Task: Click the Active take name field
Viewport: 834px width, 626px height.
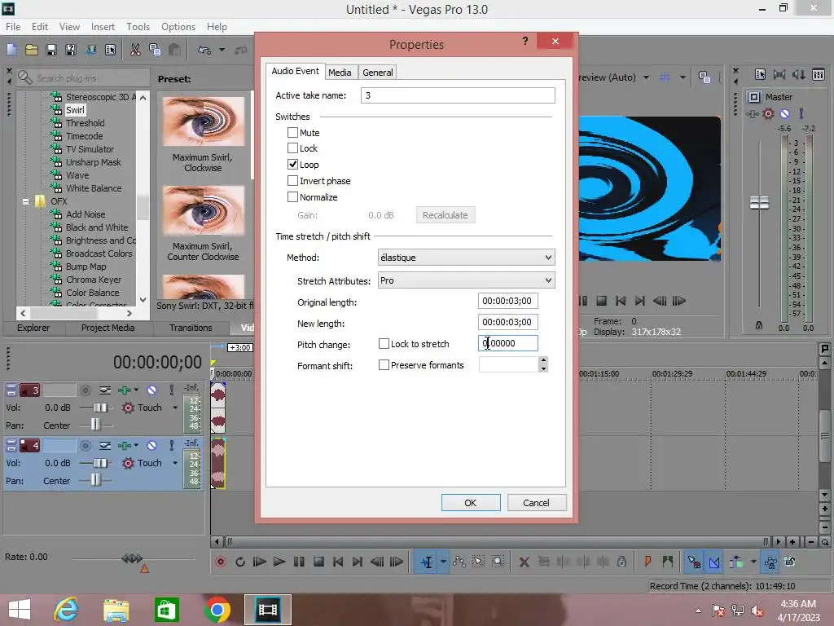Action: [x=458, y=95]
